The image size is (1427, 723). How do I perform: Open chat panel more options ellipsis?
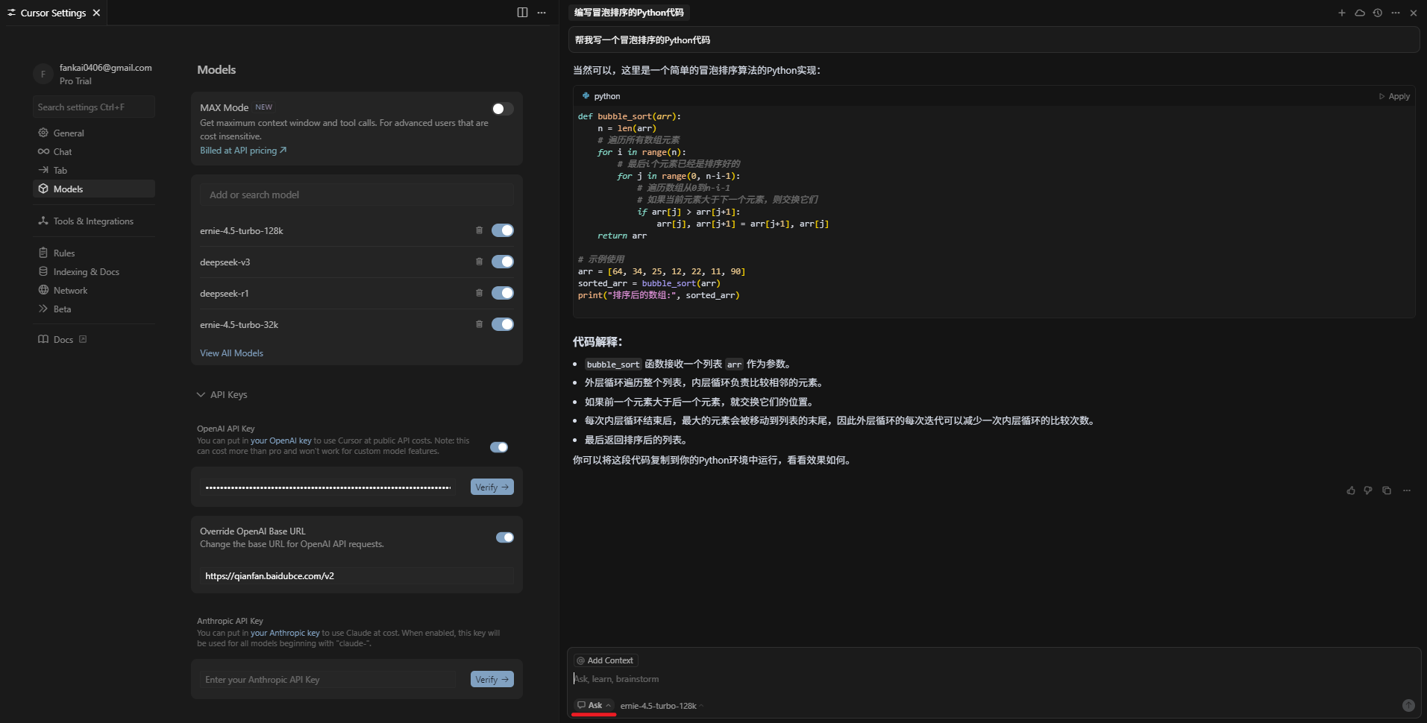point(1396,13)
